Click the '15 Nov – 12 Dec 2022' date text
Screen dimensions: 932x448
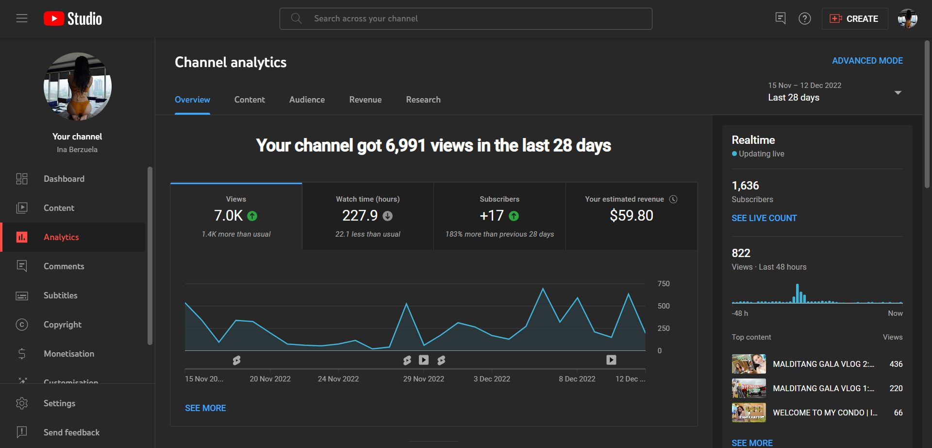point(804,86)
